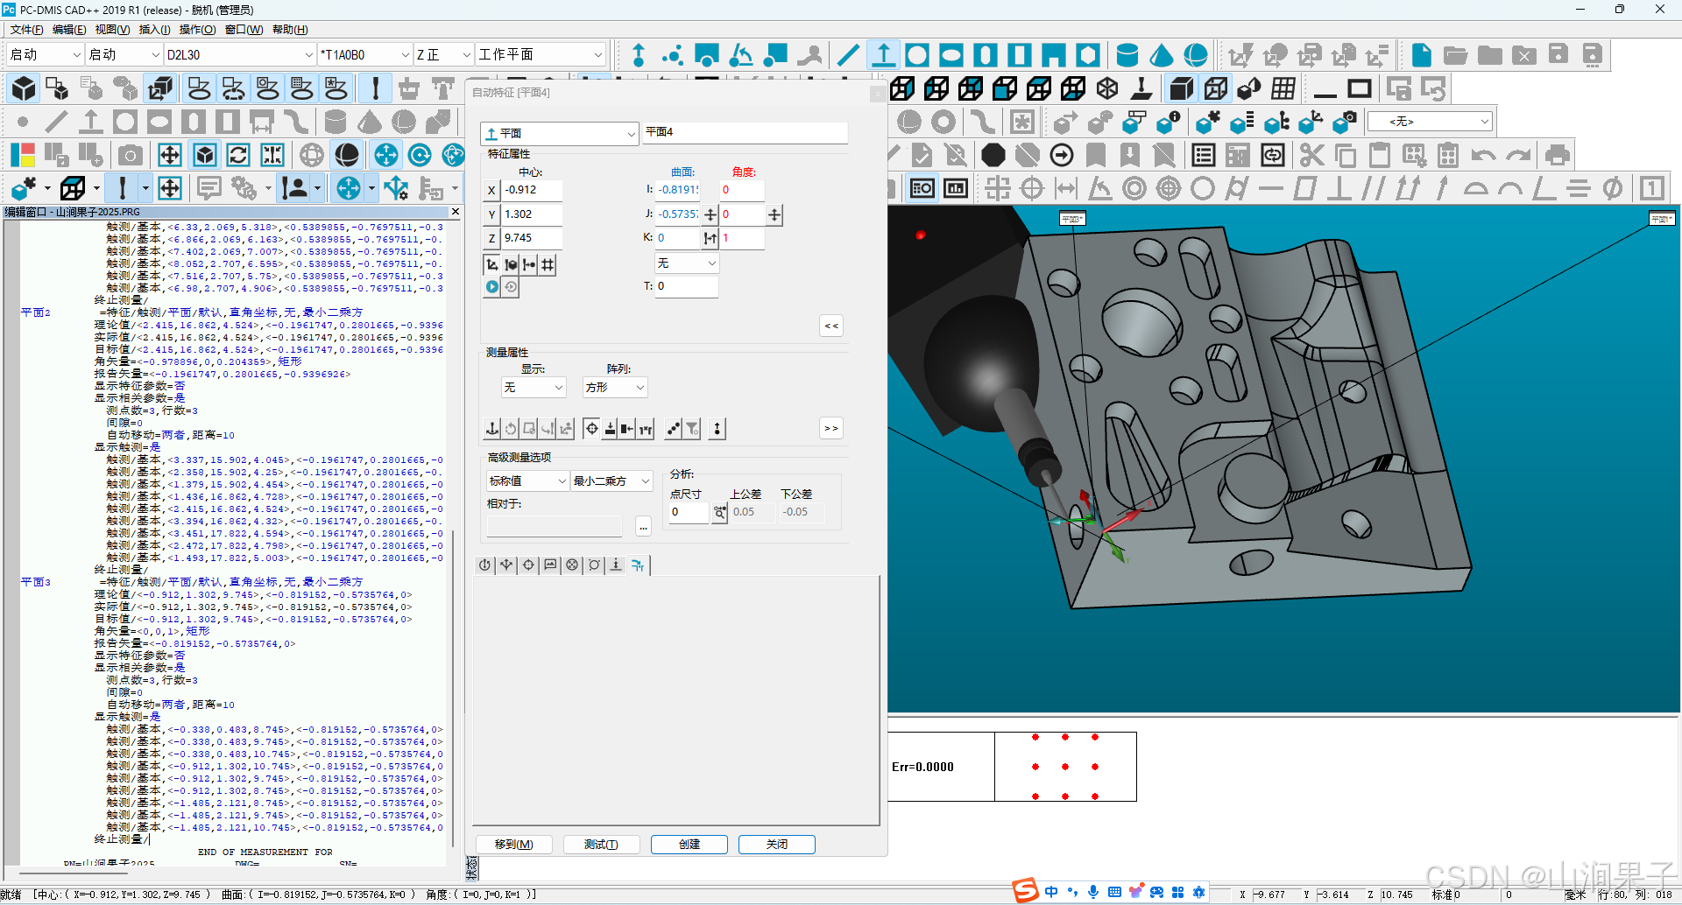This screenshot has height=905, width=1682.
Task: Click the cut scissors icon
Action: pyautogui.click(x=1311, y=155)
